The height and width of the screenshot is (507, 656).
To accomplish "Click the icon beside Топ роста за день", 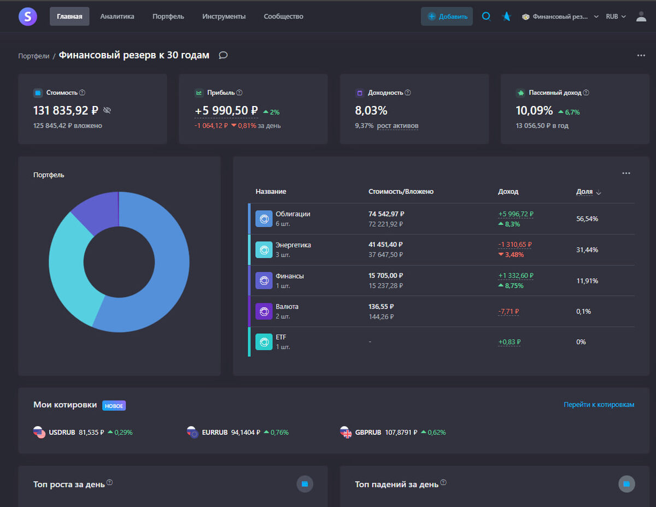I will pos(305,484).
